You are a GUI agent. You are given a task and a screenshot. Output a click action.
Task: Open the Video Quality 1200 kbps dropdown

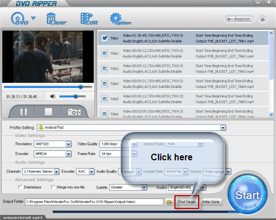click(134, 144)
